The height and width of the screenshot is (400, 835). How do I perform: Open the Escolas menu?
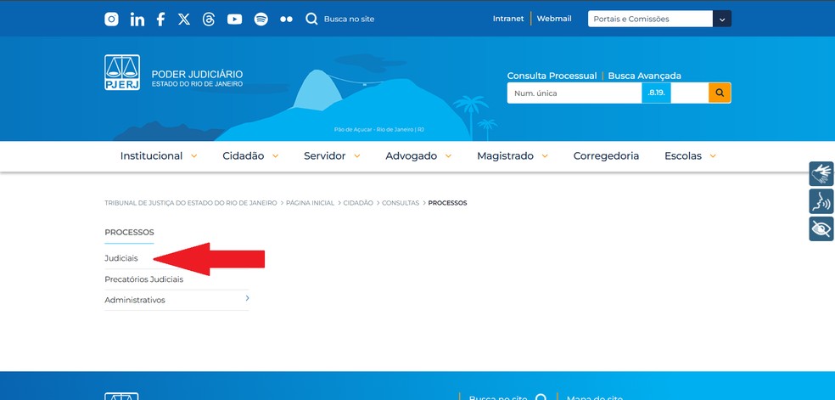pyautogui.click(x=683, y=156)
